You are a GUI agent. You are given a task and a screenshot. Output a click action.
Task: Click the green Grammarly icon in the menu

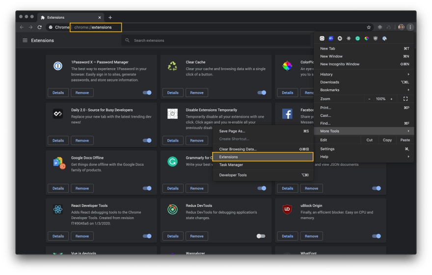tap(357, 39)
